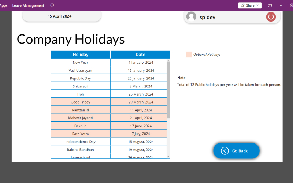Click the back arrow circle icon on Go Back

pos(225,151)
